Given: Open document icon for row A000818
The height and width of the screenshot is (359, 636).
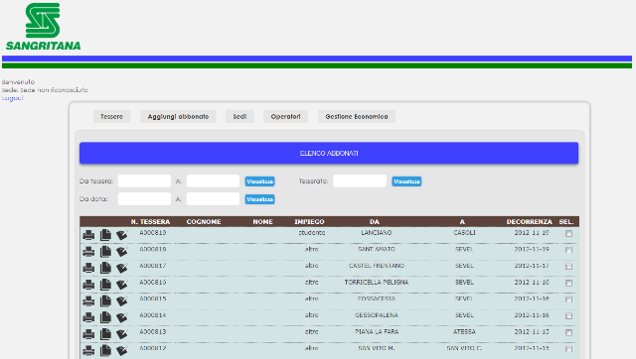Looking at the screenshot, I should [105, 252].
